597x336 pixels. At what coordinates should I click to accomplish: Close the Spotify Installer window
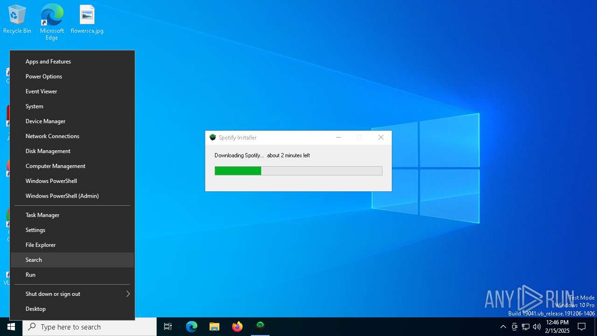pyautogui.click(x=381, y=137)
